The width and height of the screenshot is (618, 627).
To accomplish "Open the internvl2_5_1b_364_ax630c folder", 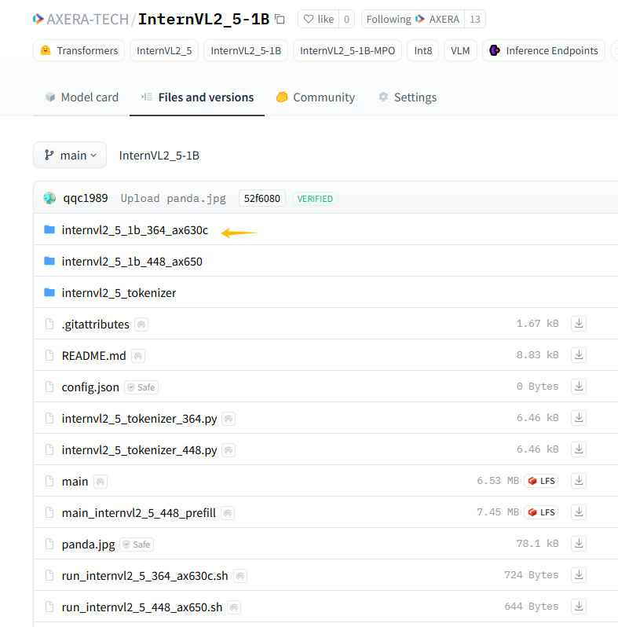I will [135, 230].
